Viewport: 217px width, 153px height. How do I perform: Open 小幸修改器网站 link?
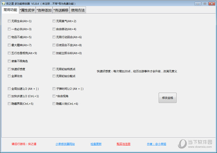[x=65, y=144]
